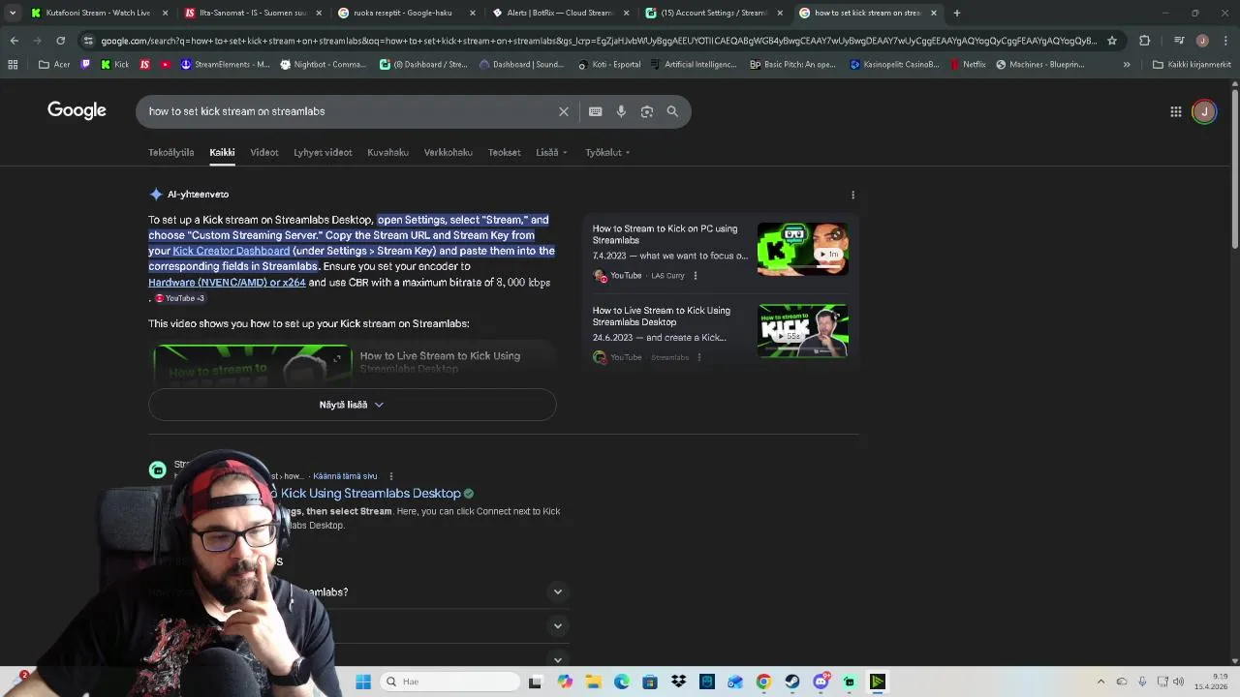Select the Verkkohaku tab
The image size is (1240, 697).
pyautogui.click(x=448, y=152)
